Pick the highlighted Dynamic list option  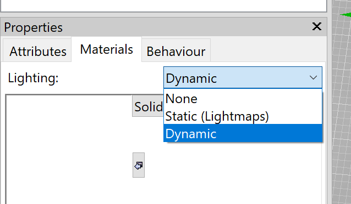[243, 133]
